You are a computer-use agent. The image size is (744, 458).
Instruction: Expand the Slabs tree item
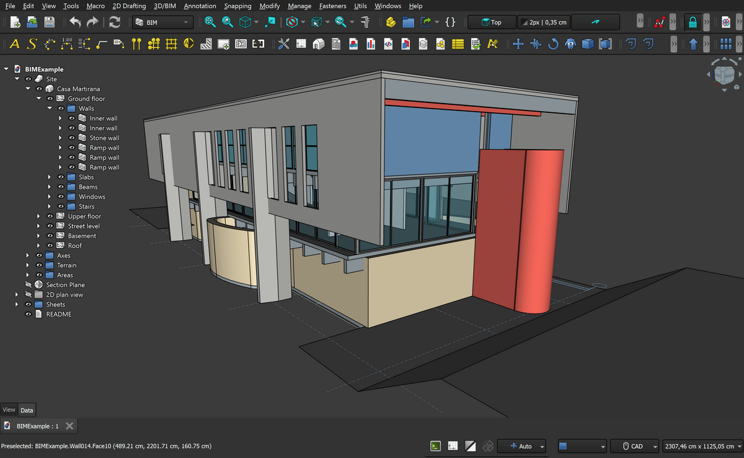(x=49, y=177)
